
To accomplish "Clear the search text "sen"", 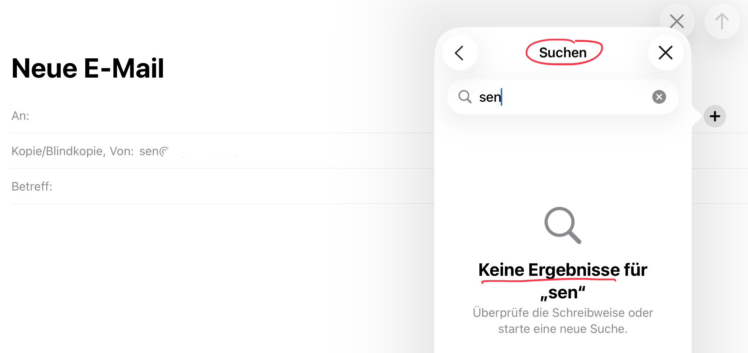I will 659,97.
